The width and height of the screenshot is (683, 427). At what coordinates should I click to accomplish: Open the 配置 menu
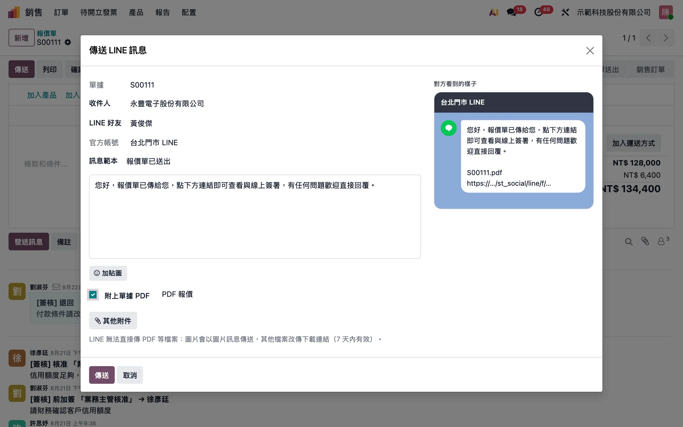click(189, 12)
